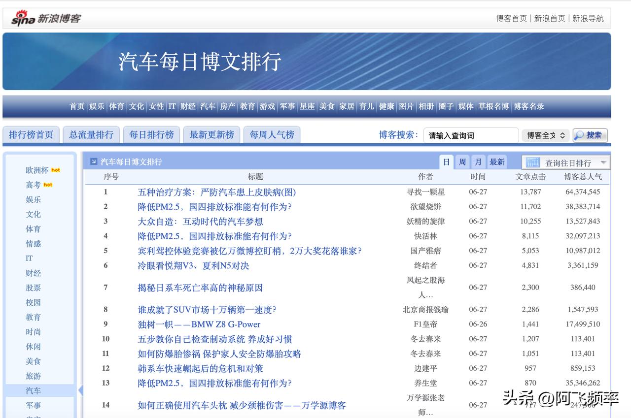
Task: Select 休闲 in the left sidebar
Action: click(x=34, y=347)
